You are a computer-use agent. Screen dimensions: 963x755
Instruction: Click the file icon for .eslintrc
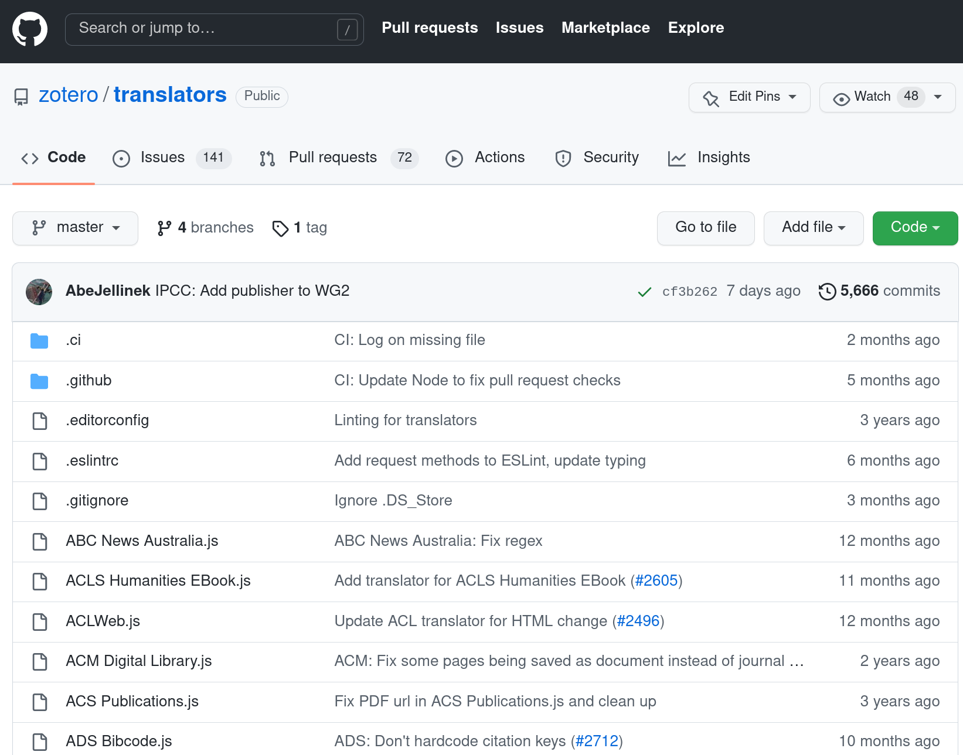point(40,462)
